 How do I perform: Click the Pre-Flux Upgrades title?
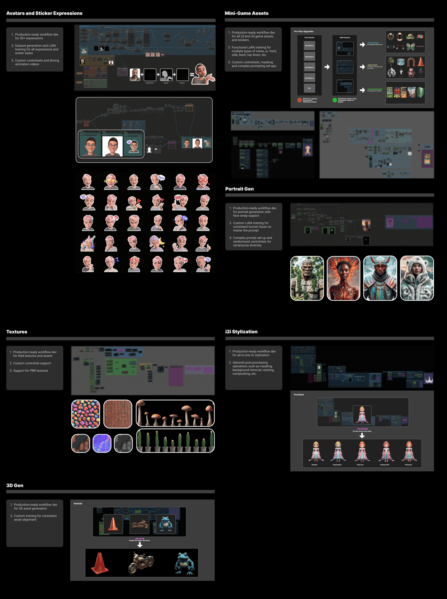pyautogui.click(x=304, y=31)
